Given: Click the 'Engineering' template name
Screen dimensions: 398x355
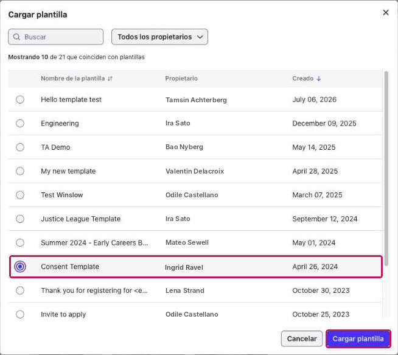Looking at the screenshot, I should (60, 124).
